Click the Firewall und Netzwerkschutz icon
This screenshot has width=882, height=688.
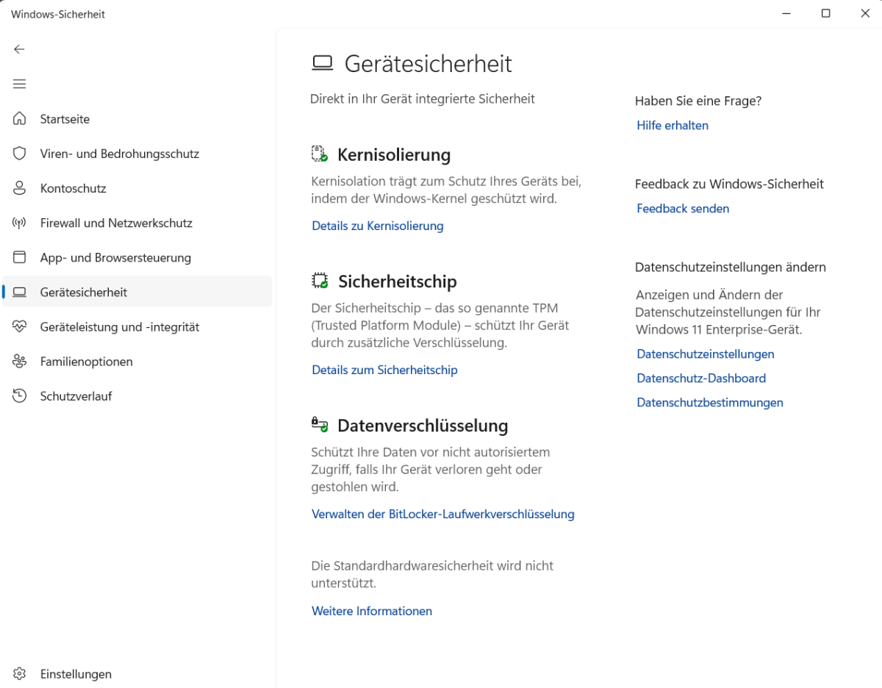20,222
